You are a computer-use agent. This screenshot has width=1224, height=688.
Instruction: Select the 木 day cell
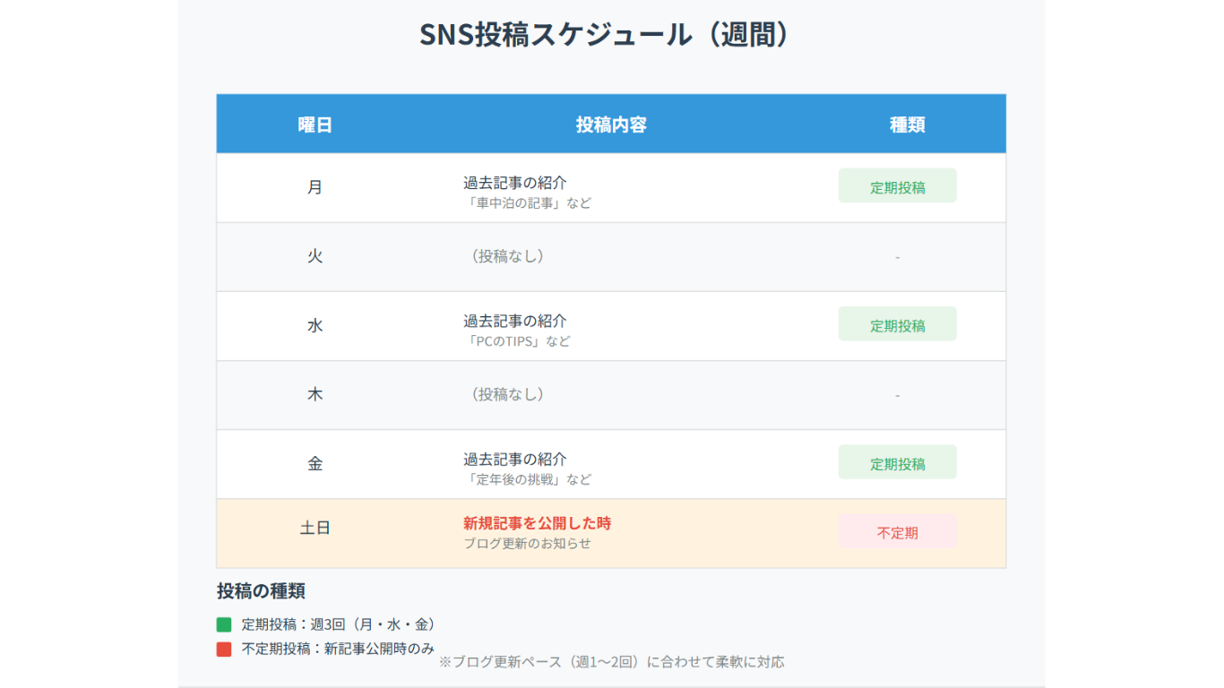(x=315, y=394)
